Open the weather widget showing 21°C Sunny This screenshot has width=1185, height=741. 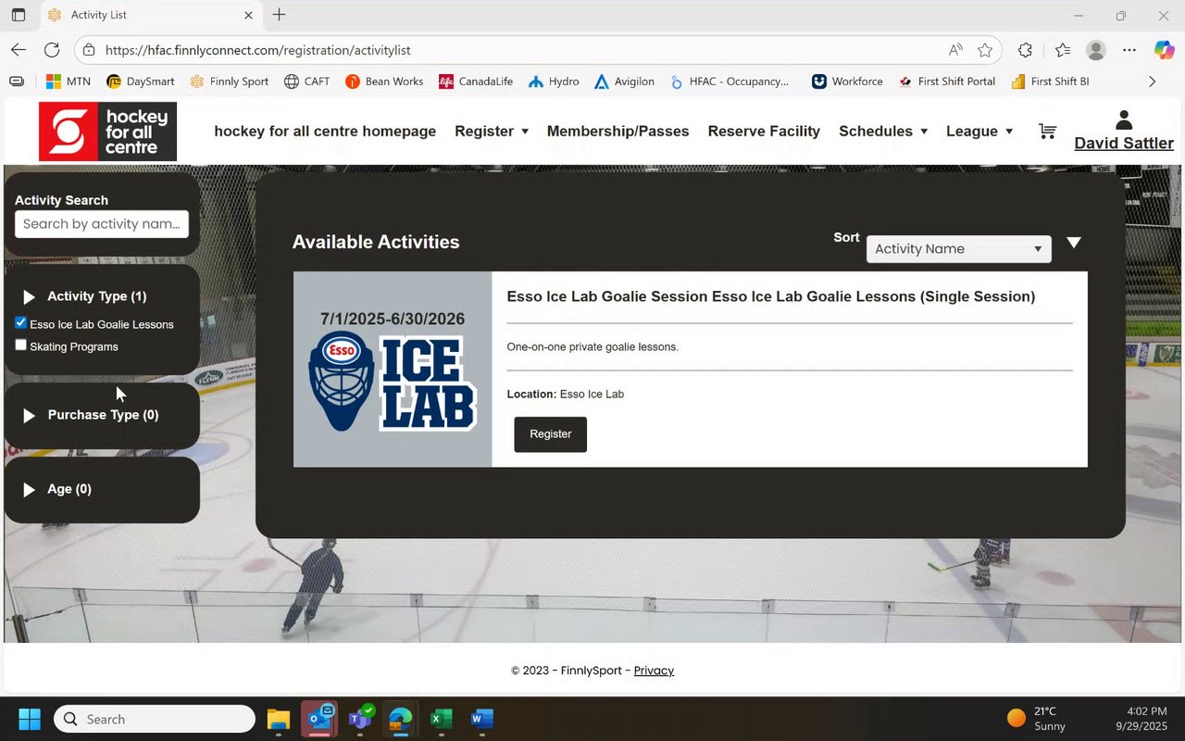tap(1038, 719)
